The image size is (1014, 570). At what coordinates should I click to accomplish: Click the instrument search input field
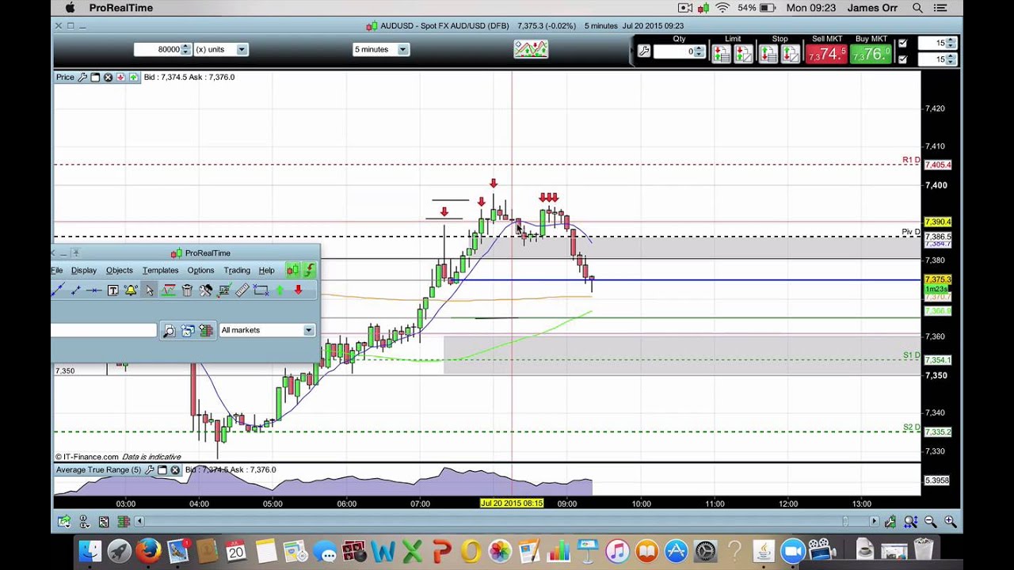pyautogui.click(x=104, y=330)
